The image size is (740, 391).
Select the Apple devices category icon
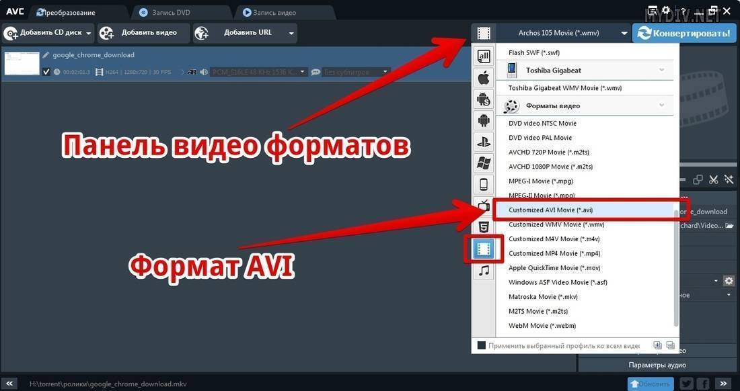(x=484, y=78)
